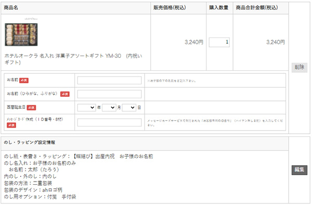Select the 包装のデザイン：ahロゴ柄 line
The width and height of the screenshot is (312, 205).
(33, 190)
